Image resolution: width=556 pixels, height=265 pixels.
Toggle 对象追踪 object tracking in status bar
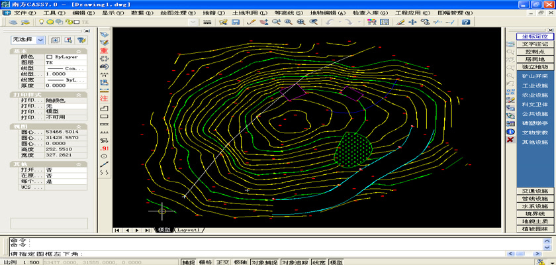click(x=295, y=262)
